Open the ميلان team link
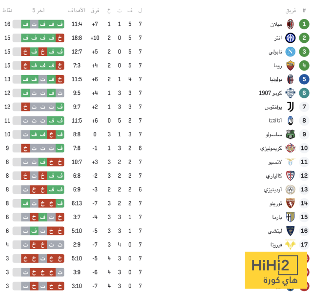312x294 pixels. click(276, 24)
